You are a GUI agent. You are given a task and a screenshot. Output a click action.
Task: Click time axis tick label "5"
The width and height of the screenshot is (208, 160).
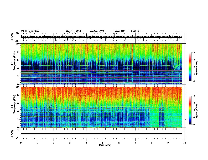pos(103,143)
